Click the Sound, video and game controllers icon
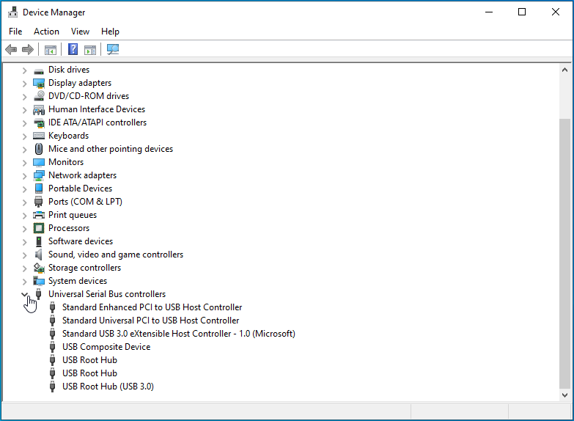The width and height of the screenshot is (574, 421). 39,255
